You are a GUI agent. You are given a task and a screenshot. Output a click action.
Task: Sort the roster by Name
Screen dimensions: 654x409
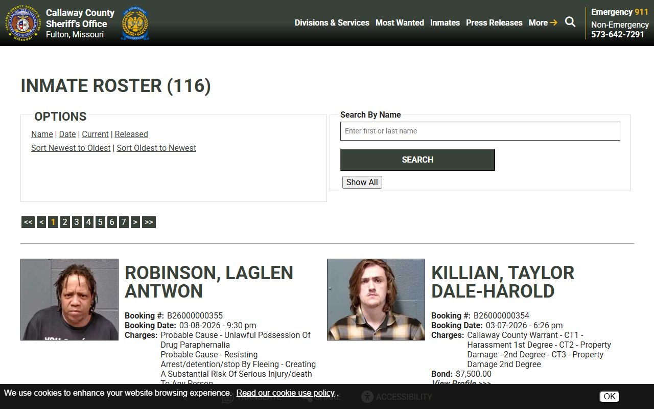[42, 134]
